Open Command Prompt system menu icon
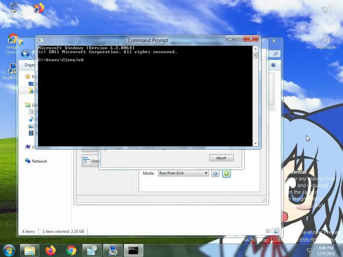 click(x=41, y=40)
